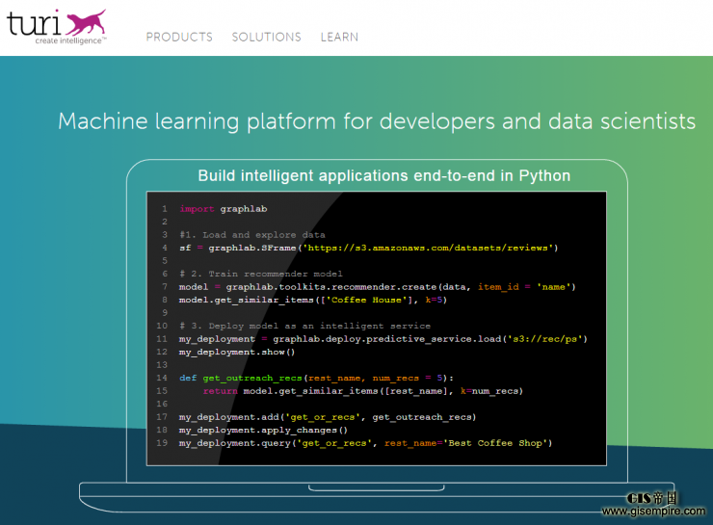
Task: Open the SOLUTIONS navigation item
Action: 266,37
